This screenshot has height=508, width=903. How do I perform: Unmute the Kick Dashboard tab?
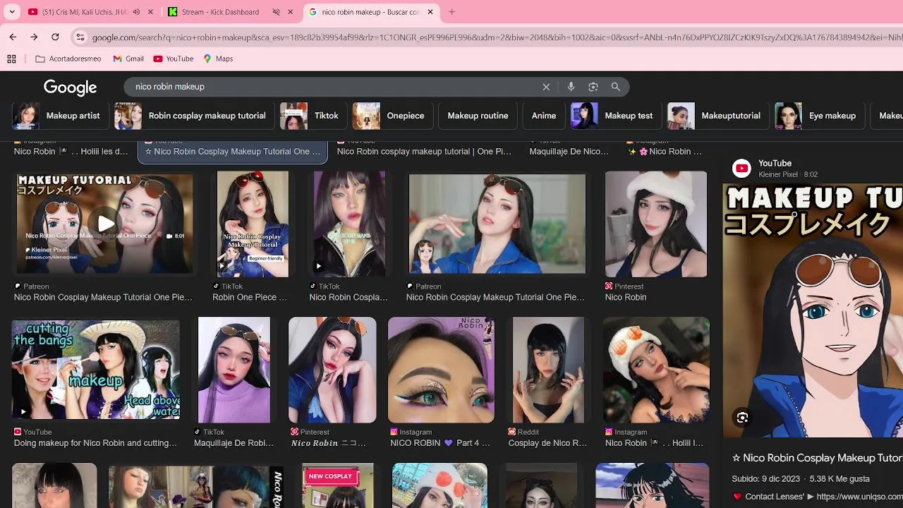coord(276,12)
